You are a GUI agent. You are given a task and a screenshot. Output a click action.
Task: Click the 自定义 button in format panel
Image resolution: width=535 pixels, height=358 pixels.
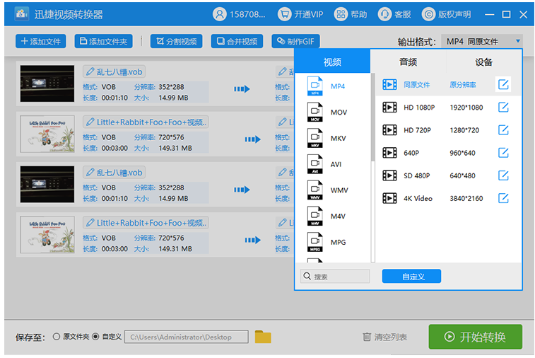[411, 277]
